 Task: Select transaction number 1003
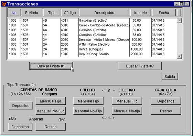click(13, 44)
